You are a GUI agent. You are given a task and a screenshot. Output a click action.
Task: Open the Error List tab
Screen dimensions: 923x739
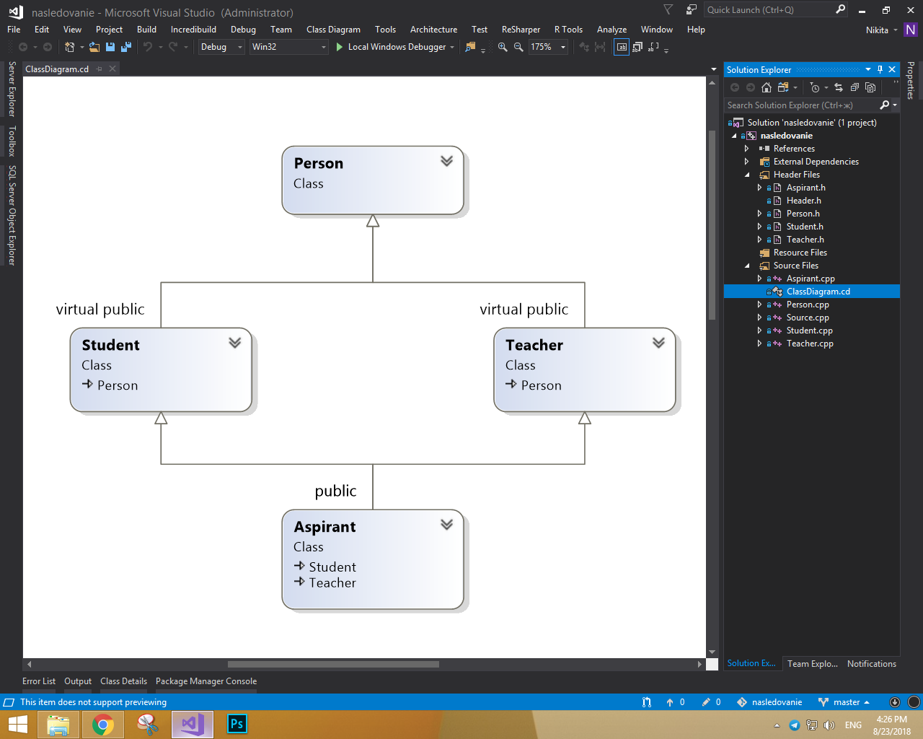39,681
